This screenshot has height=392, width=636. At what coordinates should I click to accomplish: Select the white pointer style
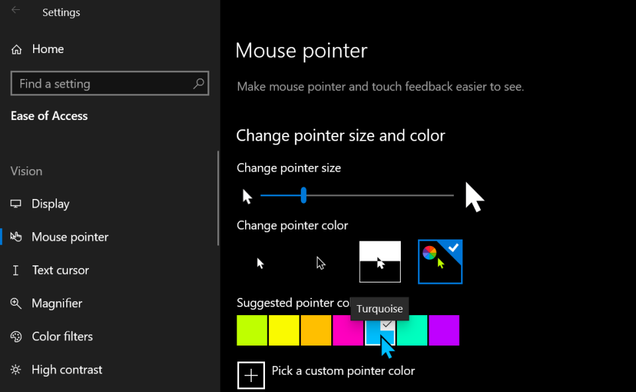click(260, 262)
